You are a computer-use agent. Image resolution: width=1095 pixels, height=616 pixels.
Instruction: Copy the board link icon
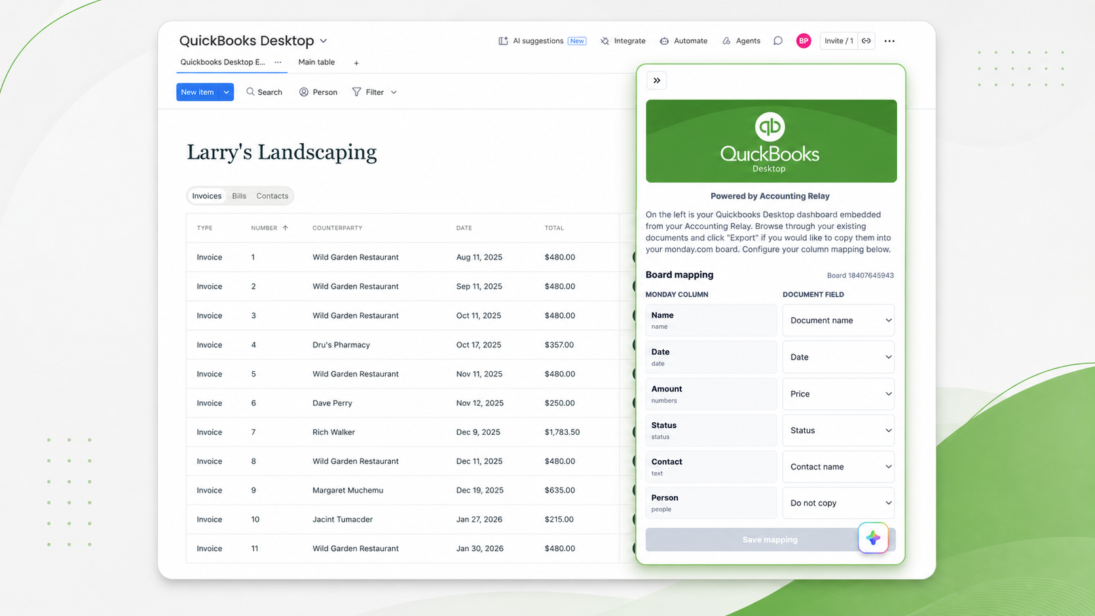pyautogui.click(x=866, y=41)
